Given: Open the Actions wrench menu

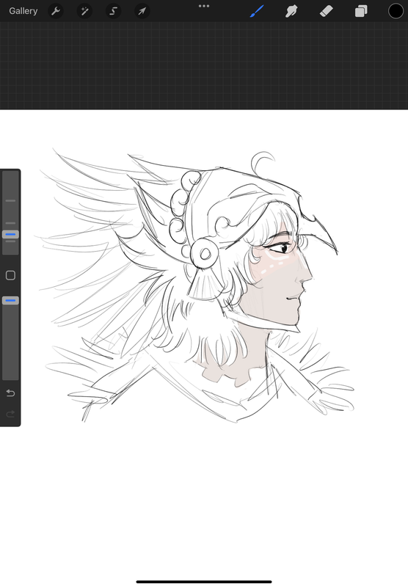Looking at the screenshot, I should pos(56,11).
